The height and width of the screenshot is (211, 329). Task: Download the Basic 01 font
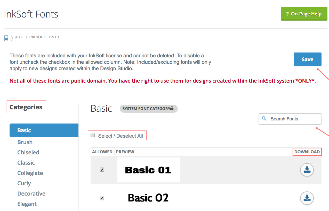click(x=307, y=170)
